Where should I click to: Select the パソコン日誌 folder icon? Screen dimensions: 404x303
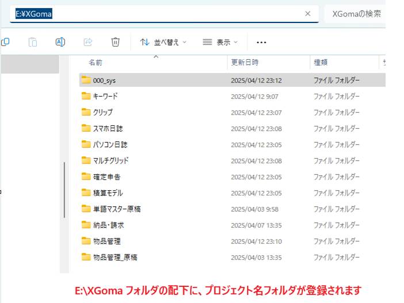click(86, 144)
